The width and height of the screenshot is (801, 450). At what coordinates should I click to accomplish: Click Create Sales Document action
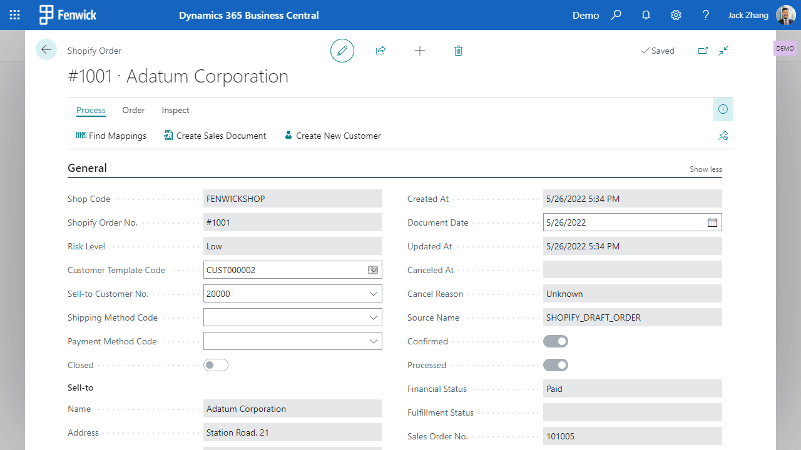coord(215,136)
